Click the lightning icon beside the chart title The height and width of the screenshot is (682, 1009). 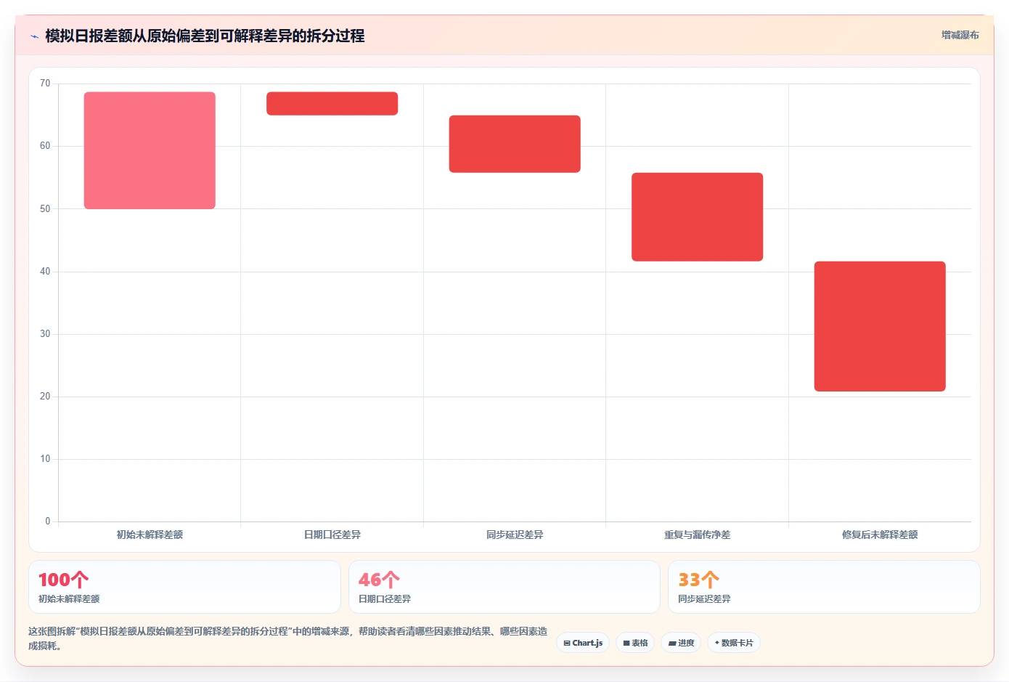tap(34, 36)
